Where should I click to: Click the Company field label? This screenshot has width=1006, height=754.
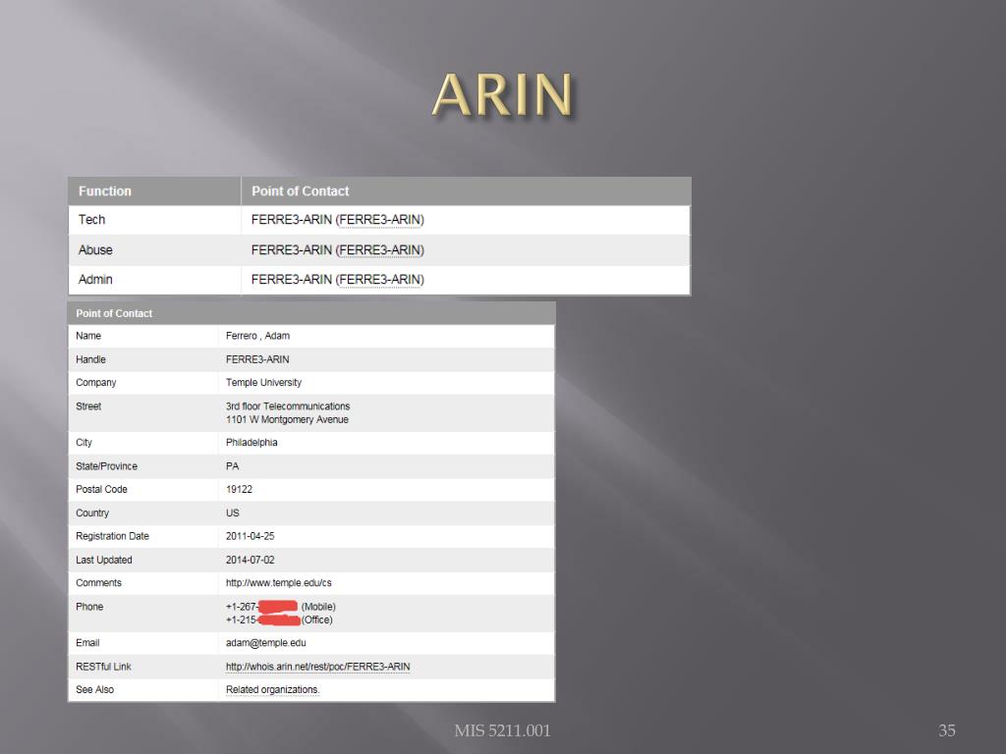coord(96,383)
